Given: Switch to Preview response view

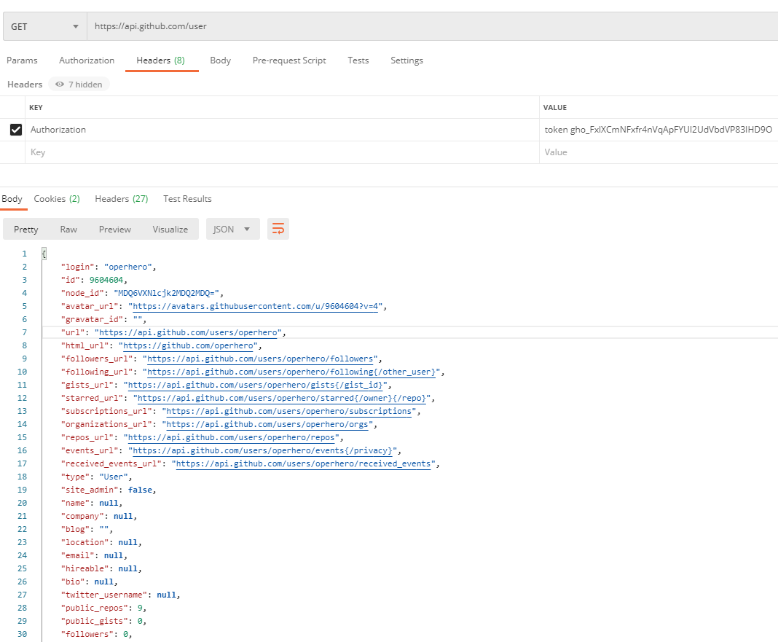Looking at the screenshot, I should pyautogui.click(x=114, y=229).
